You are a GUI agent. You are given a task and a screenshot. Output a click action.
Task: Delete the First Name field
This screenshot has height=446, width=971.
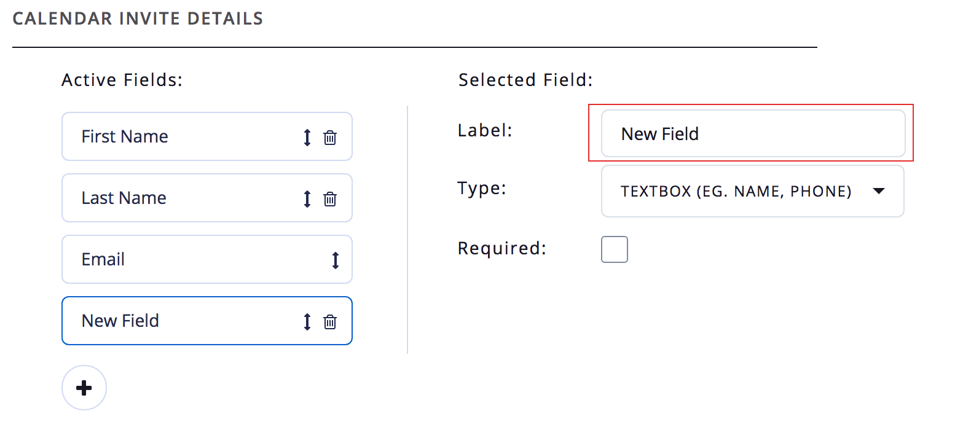[330, 138]
